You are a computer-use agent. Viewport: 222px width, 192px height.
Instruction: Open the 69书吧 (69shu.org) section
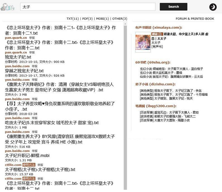click(152, 62)
